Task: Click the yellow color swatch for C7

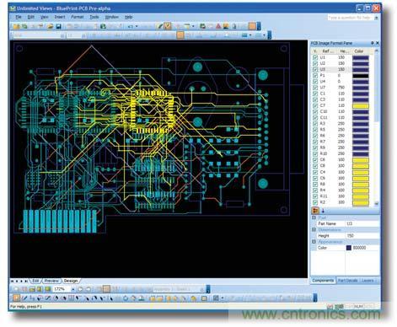Action: [x=360, y=105]
